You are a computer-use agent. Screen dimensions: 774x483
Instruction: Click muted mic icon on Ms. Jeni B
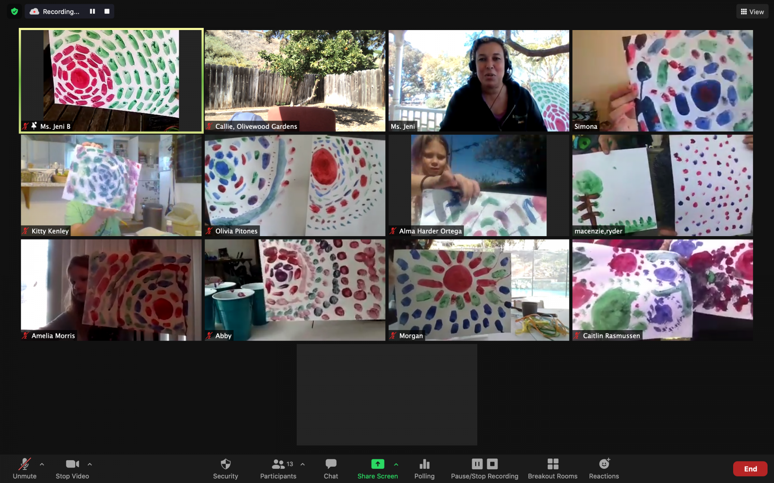click(x=25, y=126)
